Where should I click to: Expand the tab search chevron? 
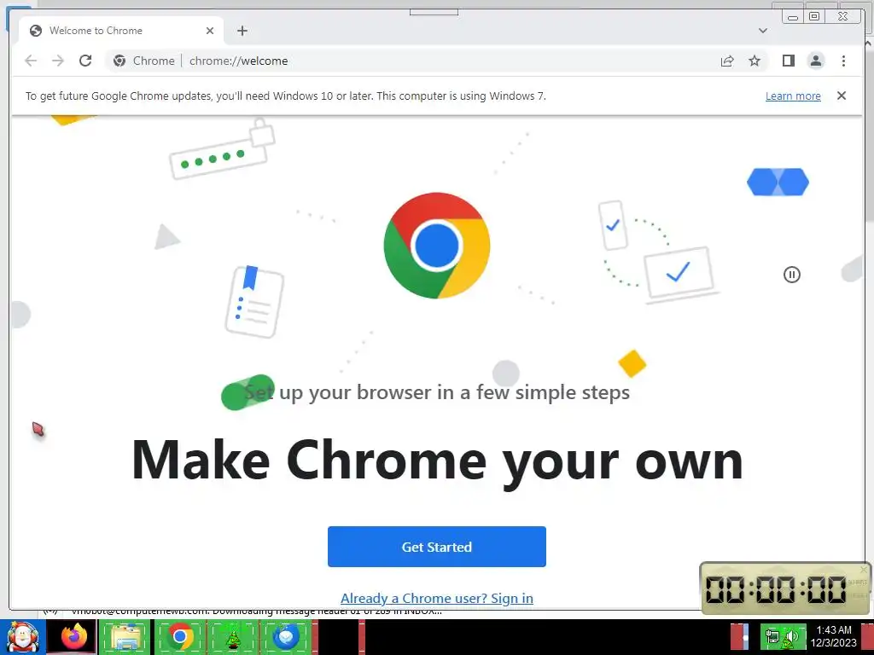tap(763, 31)
